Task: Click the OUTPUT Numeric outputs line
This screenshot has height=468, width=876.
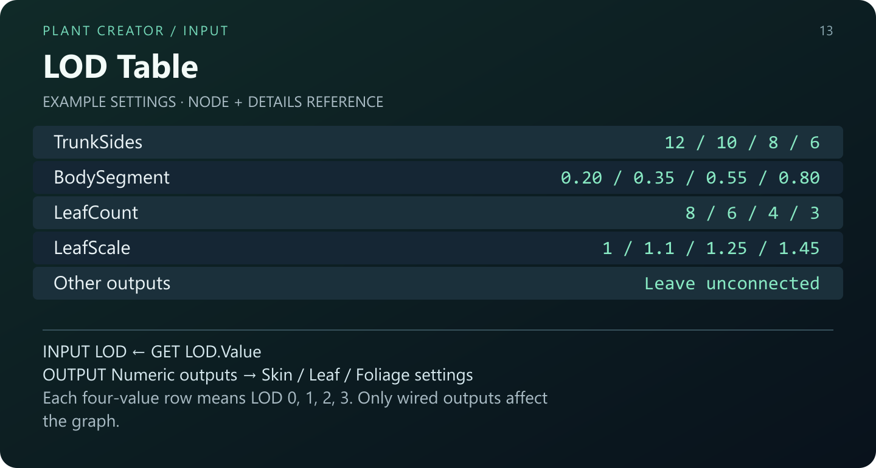Action: click(258, 375)
